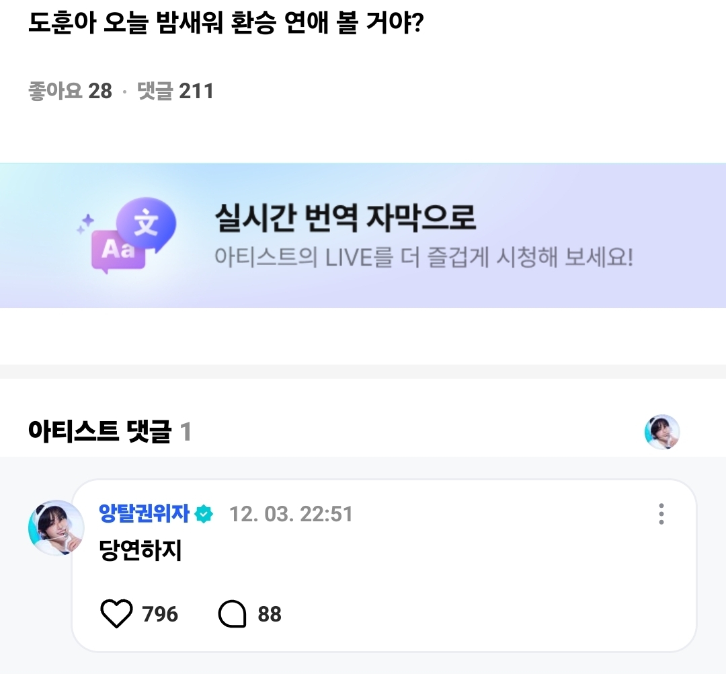Tap the gray artist comment count 1
The height and width of the screenshot is (674, 726).
186,432
